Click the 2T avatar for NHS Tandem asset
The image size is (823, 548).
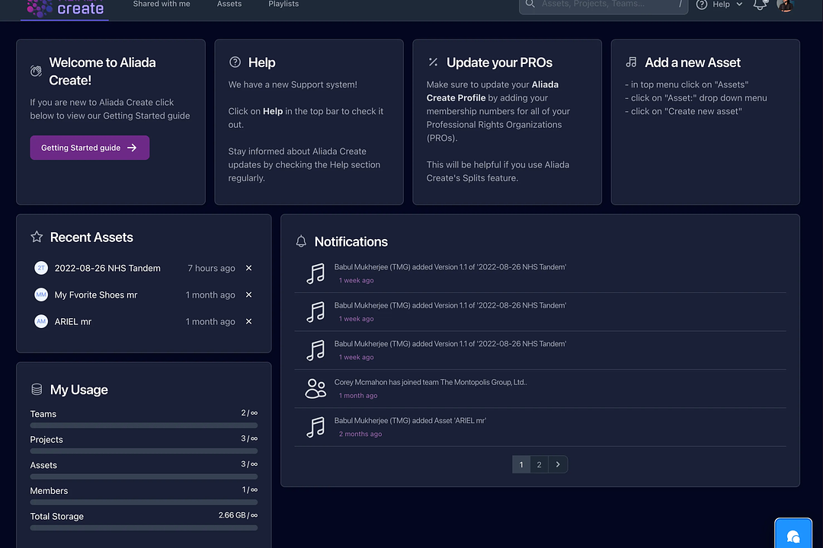click(x=41, y=268)
